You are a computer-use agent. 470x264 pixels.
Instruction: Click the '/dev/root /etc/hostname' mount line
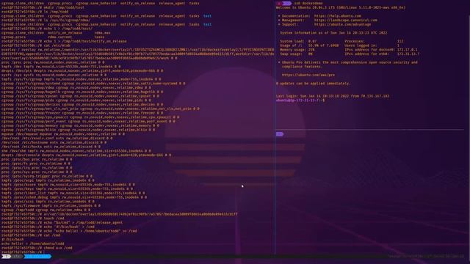[54, 142]
